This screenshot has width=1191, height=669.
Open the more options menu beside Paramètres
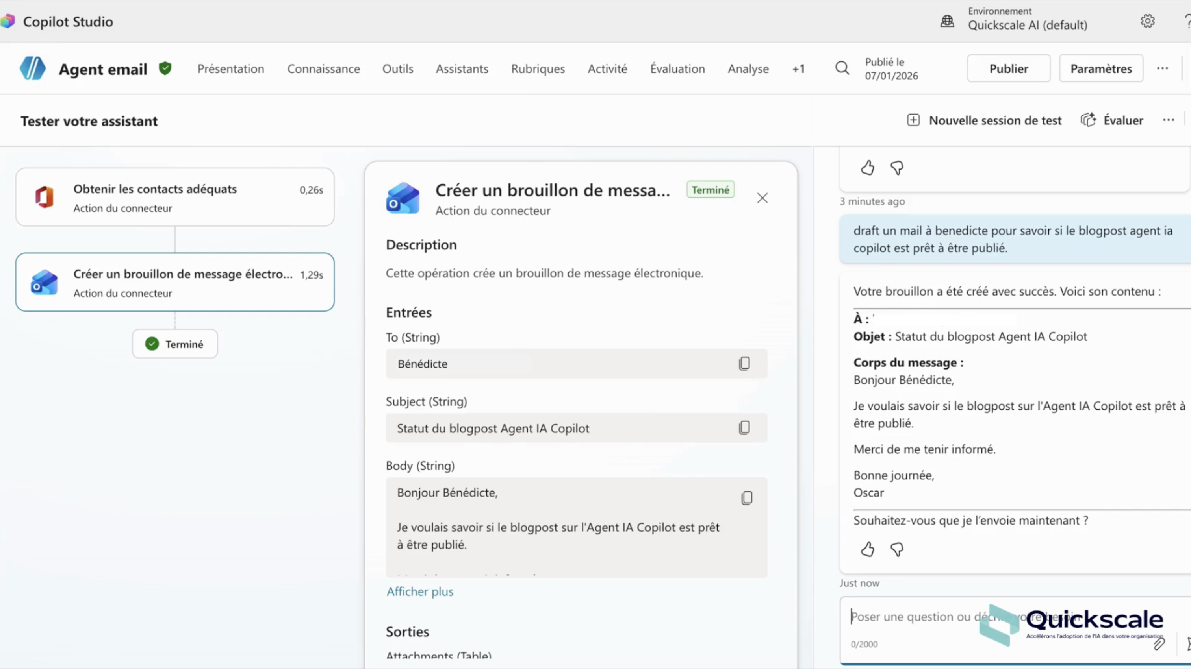tap(1162, 68)
